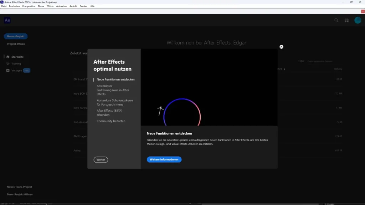Select Kostenlose Schulungskurse für Fortgeschrittene
The height and width of the screenshot is (205, 365).
[115, 102]
